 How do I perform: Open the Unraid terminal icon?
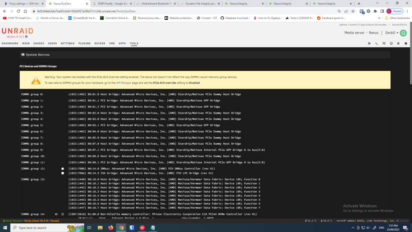[377, 43]
